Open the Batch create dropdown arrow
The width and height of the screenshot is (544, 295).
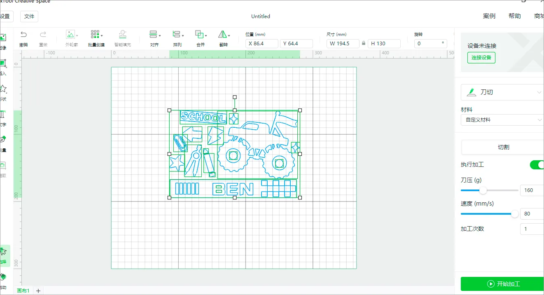[102, 36]
